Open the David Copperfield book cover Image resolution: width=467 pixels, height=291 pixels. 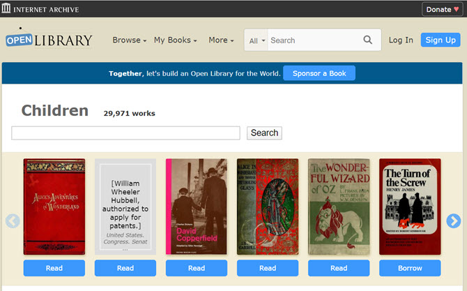coord(197,207)
